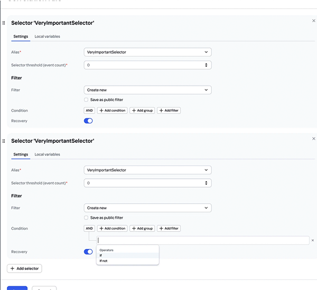The image size is (317, 290).
Task: Open the first selector's Settings tab
Action: 21,36
